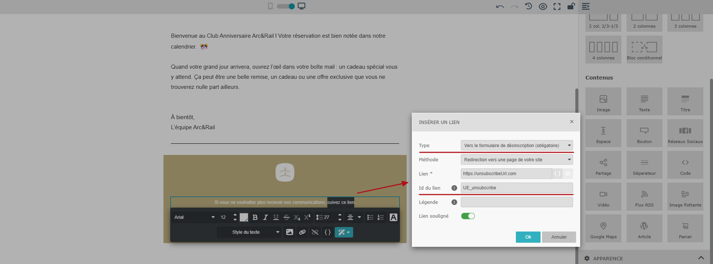Insert a bulleted list
This screenshot has height=264, width=713.
[370, 217]
